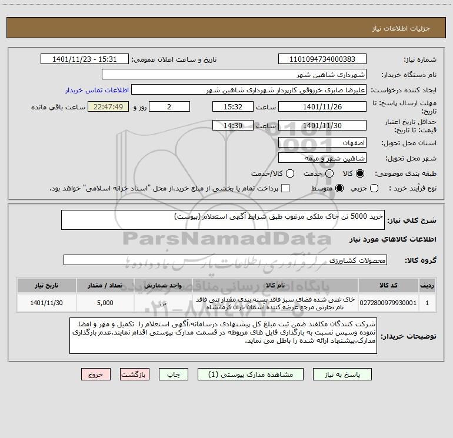Click the تاریخ نیاز column header
The image size is (453, 438).
(46, 285)
